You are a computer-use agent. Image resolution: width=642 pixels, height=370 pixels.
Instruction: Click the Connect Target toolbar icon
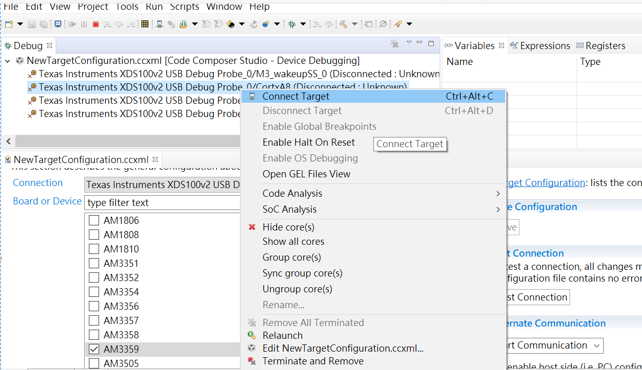coord(159,24)
